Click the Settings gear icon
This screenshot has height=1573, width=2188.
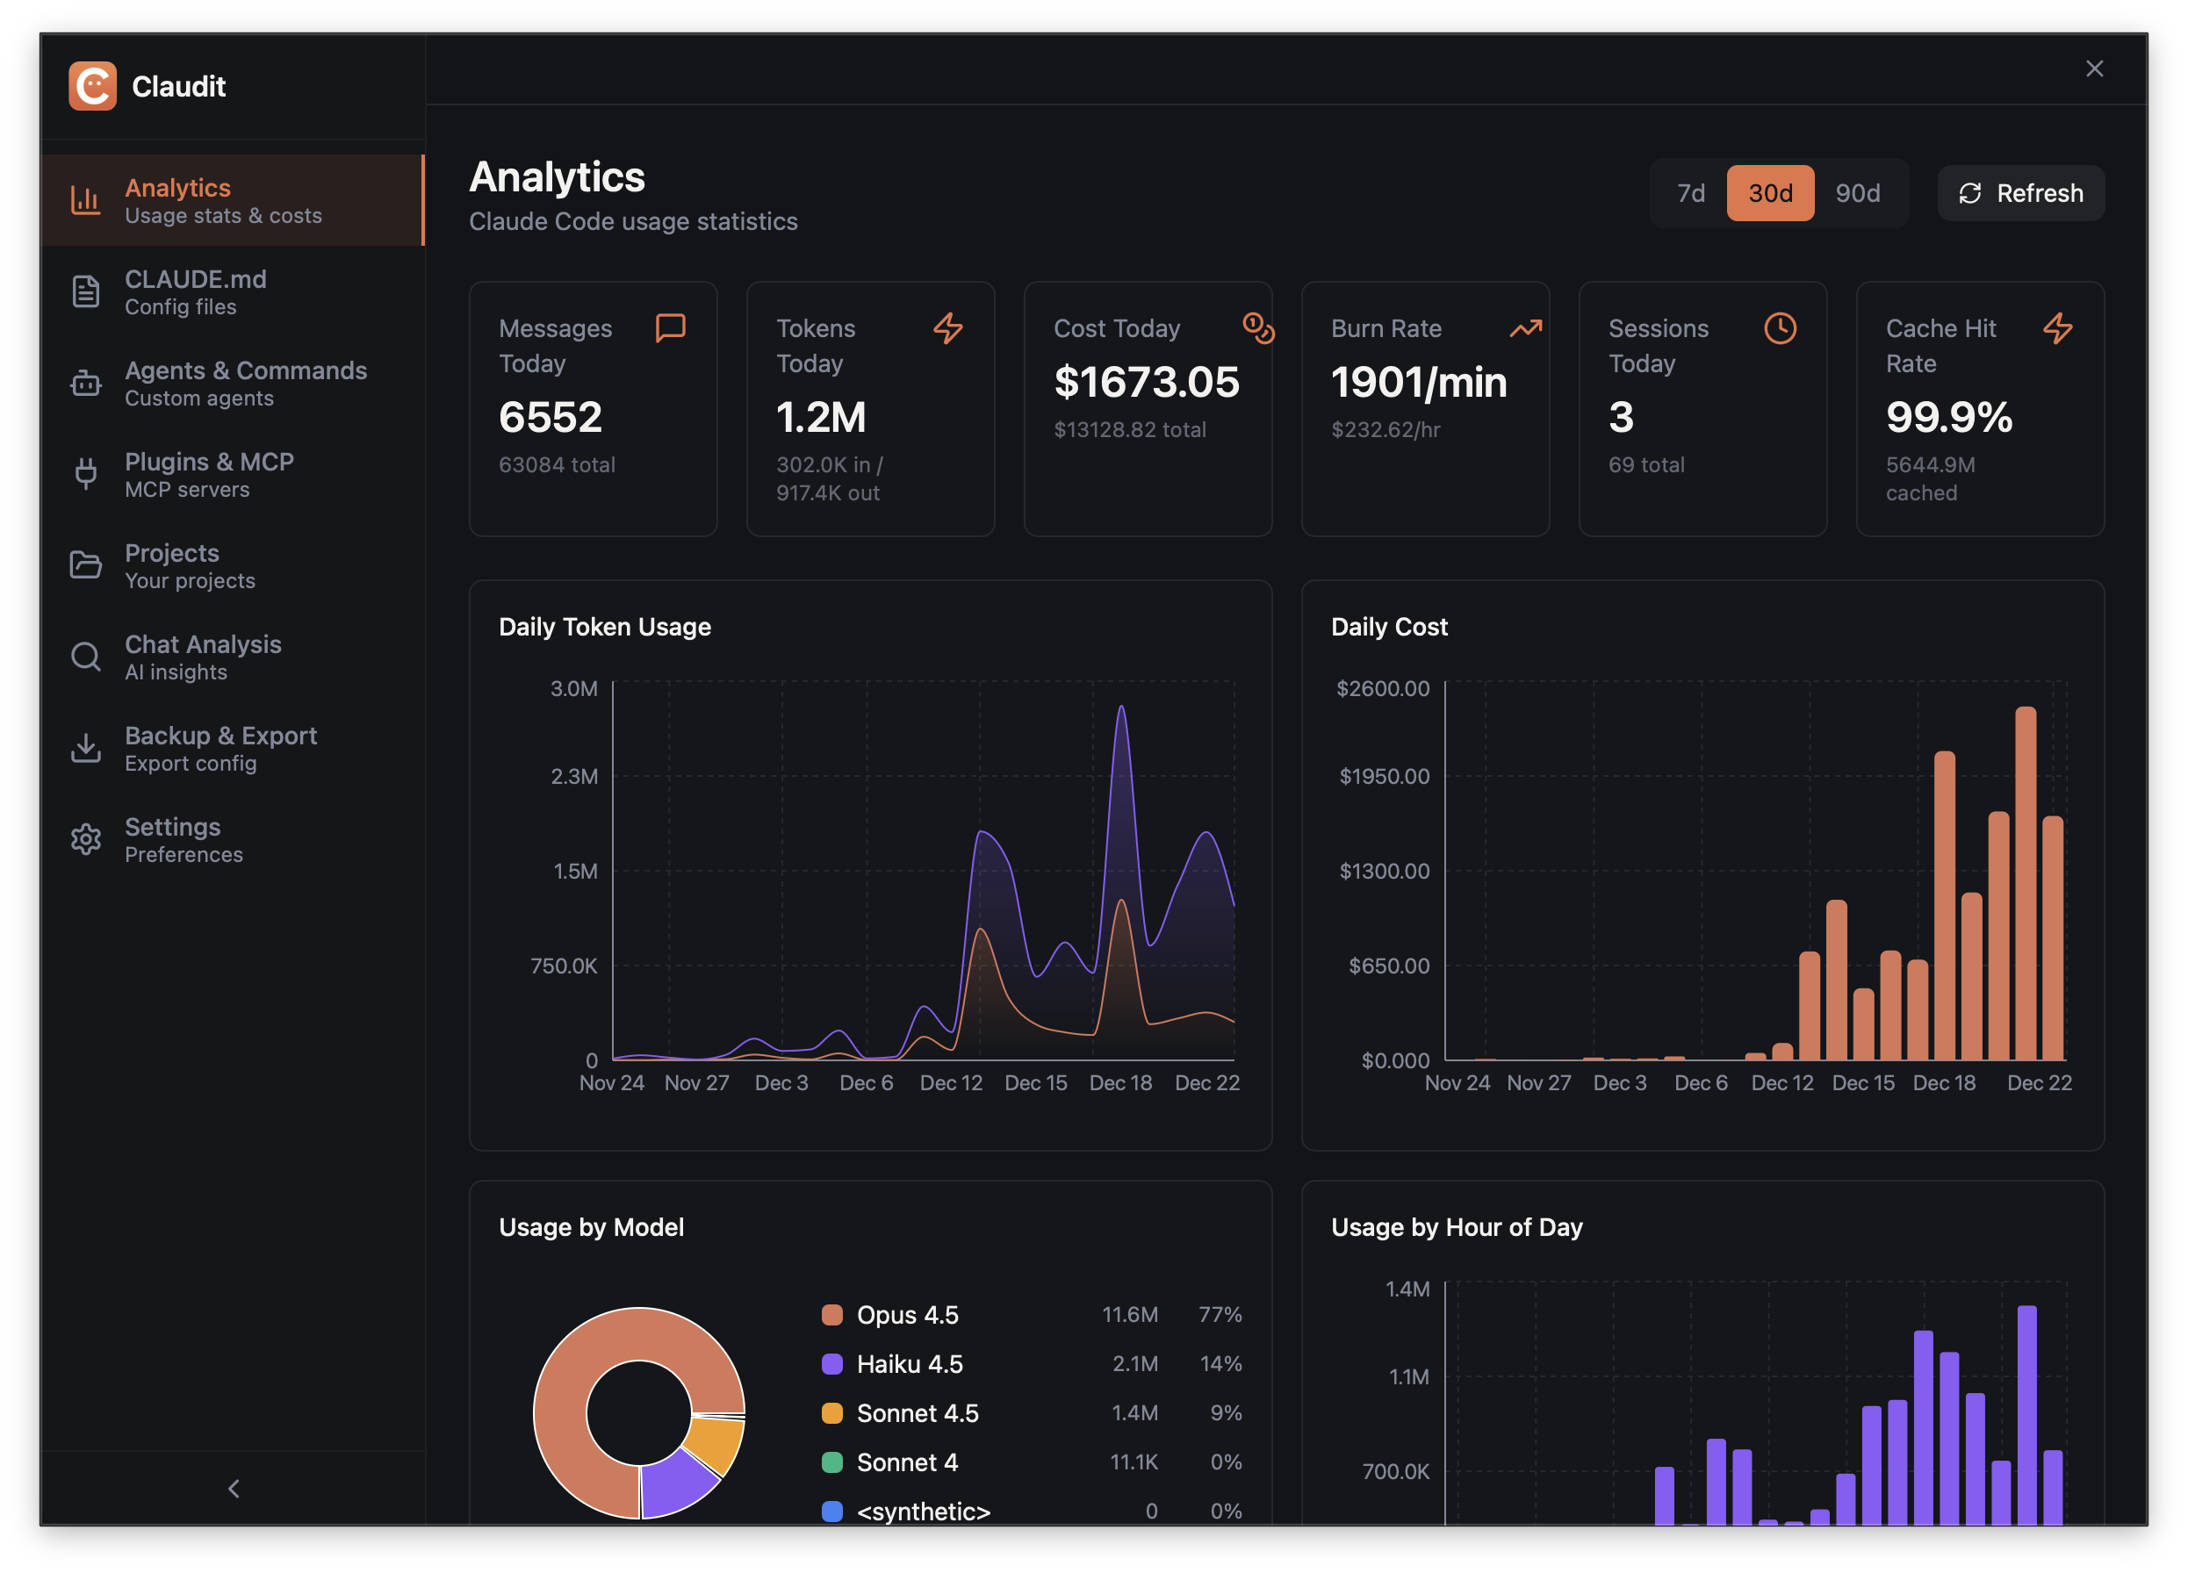click(86, 839)
